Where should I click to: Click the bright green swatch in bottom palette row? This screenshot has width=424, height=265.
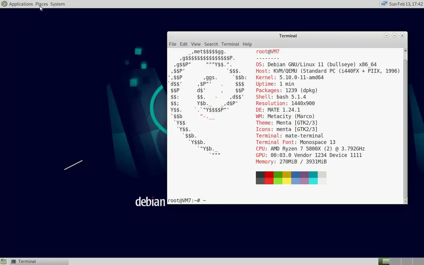coord(278,181)
